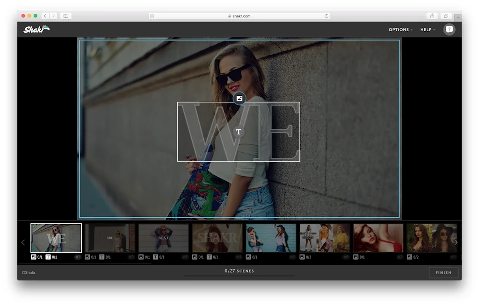Open the image replacement tool on the scene

[x=239, y=98]
